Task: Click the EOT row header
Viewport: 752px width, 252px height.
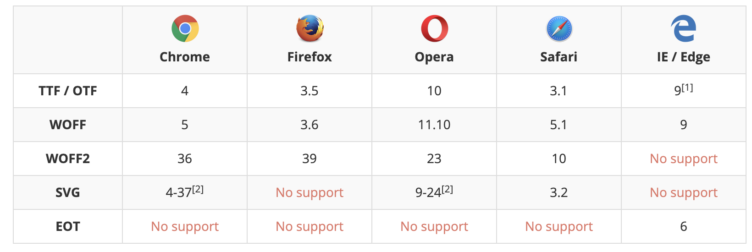Action: point(68,226)
